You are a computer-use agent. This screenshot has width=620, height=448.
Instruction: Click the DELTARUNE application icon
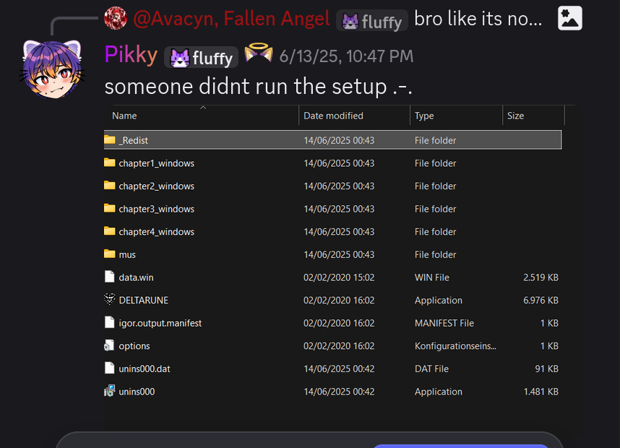pos(110,300)
